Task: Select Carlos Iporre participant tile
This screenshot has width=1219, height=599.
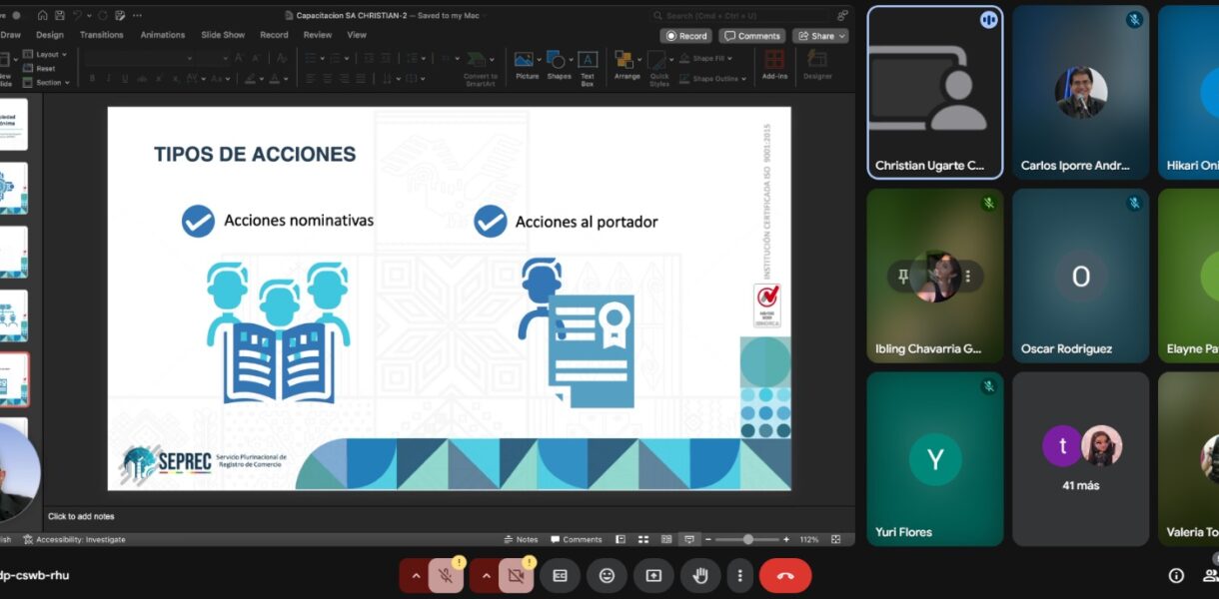Action: coord(1080,92)
